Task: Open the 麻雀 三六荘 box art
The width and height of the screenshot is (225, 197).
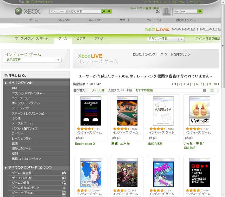Action: pyautogui.click(x=127, y=111)
